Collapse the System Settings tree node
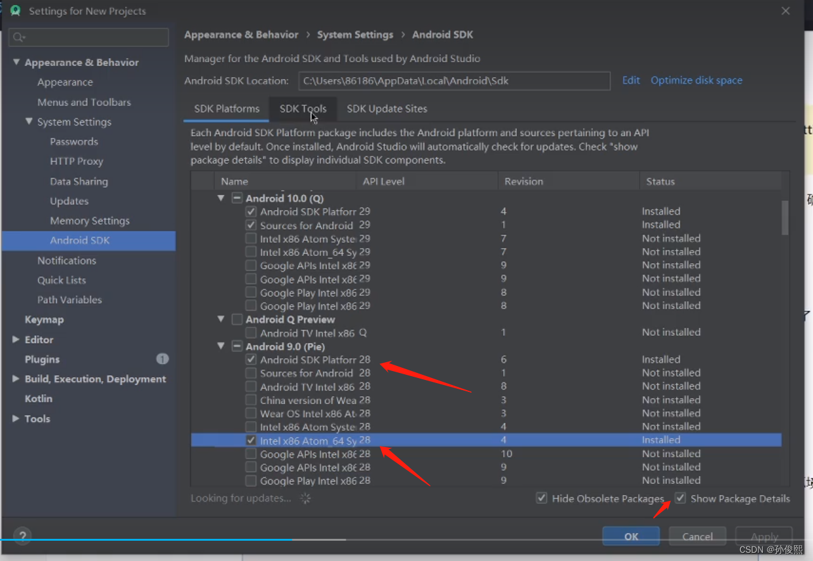Viewport: 813px width, 561px height. 28,122
